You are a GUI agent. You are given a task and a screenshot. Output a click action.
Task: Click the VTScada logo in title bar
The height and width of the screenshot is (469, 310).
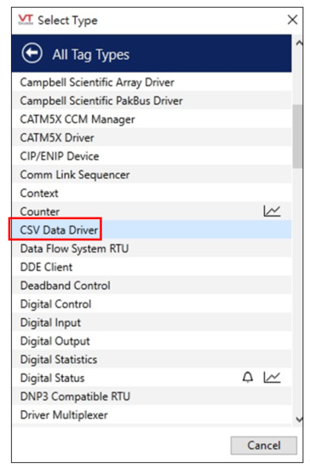coord(26,20)
